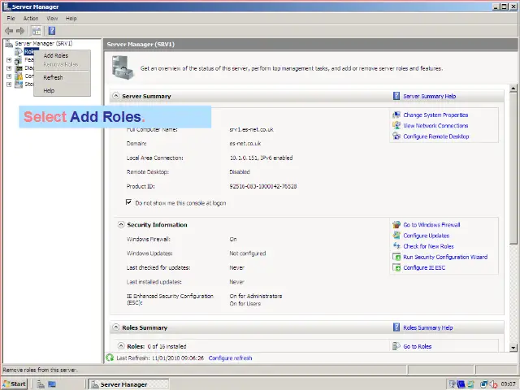Click the Server Manager (SRV1) tree root icon
The height and width of the screenshot is (390, 520).
point(9,43)
